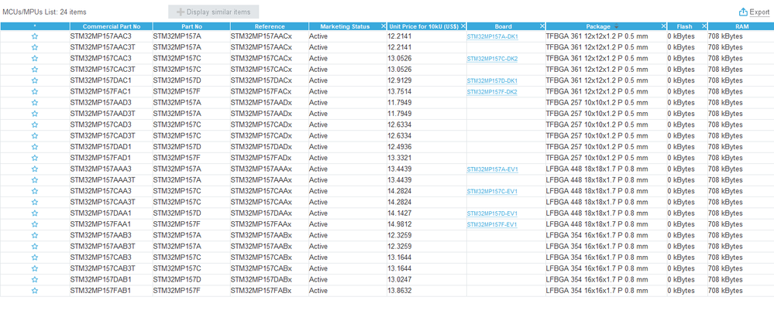
Task: Sort by Commercial Part No header
Action: 111,26
